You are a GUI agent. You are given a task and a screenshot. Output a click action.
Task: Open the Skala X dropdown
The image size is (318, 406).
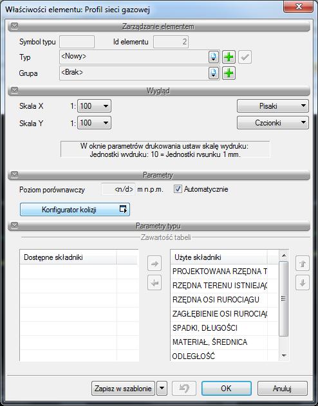tap(94, 106)
